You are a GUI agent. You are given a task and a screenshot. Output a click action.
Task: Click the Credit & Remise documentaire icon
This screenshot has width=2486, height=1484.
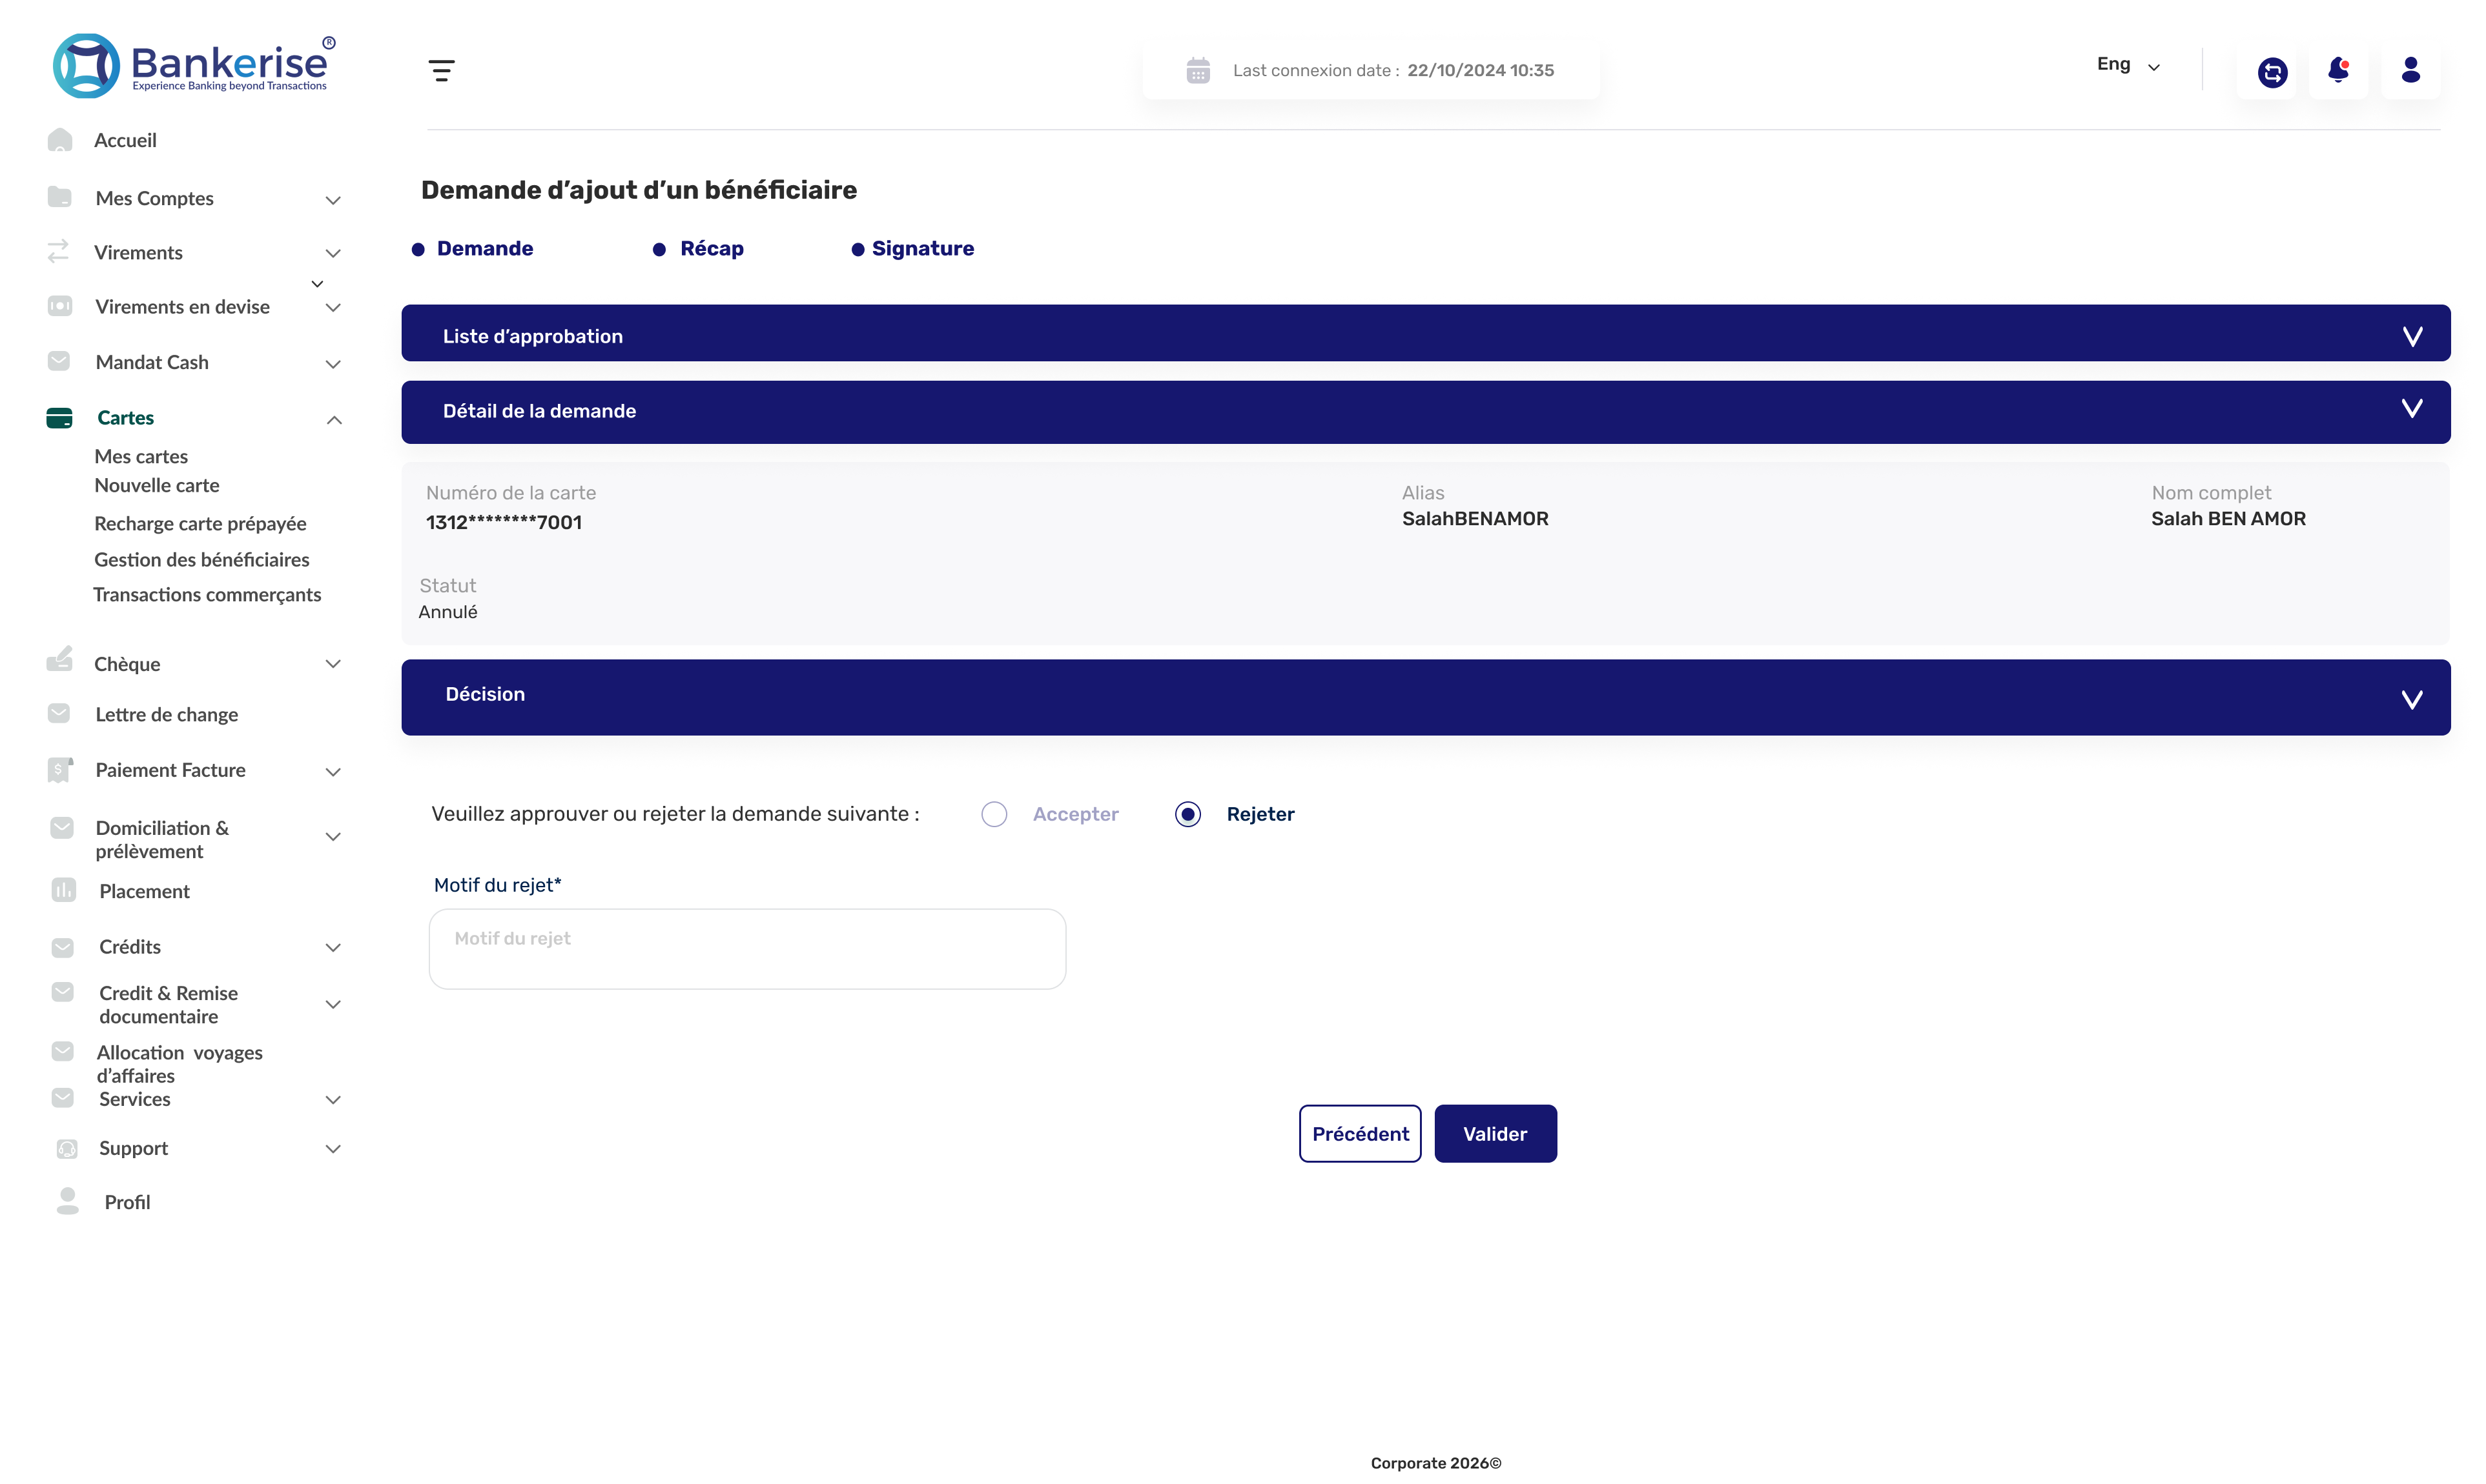pyautogui.click(x=62, y=992)
